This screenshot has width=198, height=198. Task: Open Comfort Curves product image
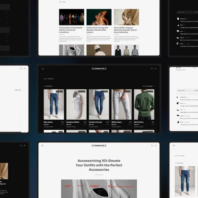(99, 104)
